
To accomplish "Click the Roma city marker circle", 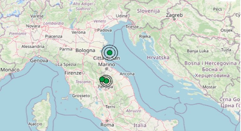I will click(x=107, y=121).
